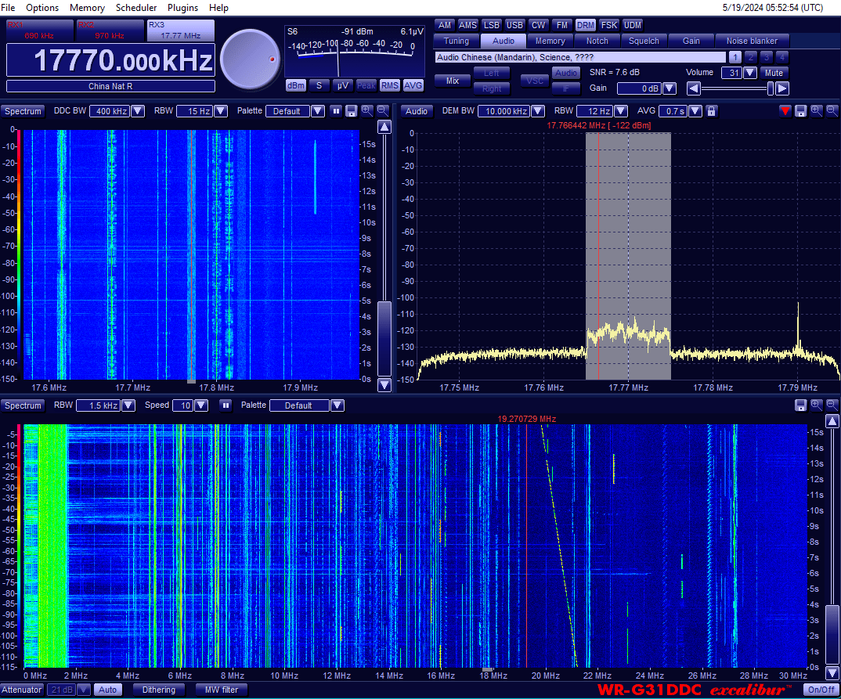
Task: Zoom in on the audio spectrum
Action: point(816,111)
